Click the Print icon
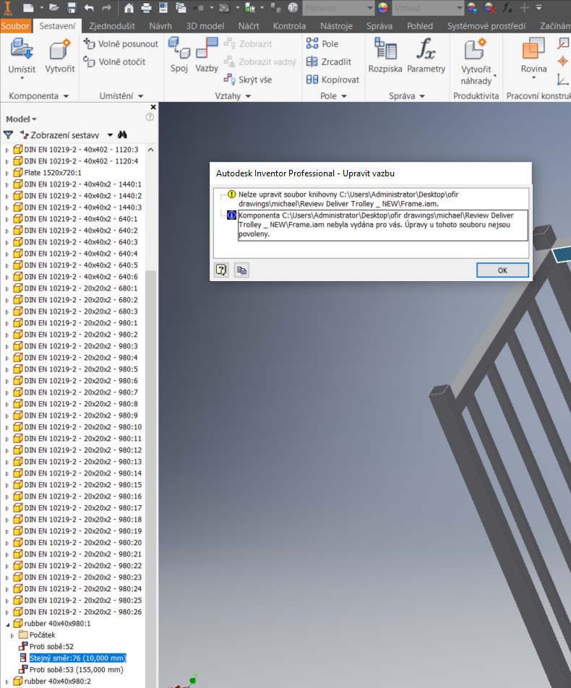The height and width of the screenshot is (688, 571). [x=146, y=7]
